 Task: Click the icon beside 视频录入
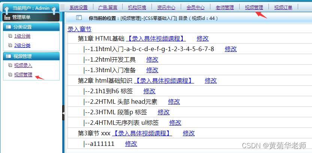(x=10, y=65)
